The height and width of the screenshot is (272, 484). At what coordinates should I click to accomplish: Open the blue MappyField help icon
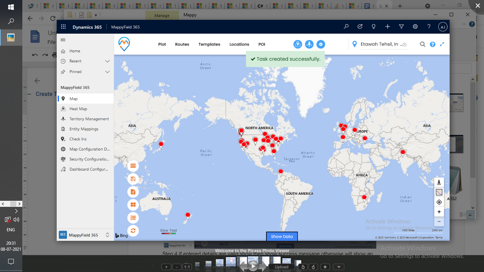(433, 44)
